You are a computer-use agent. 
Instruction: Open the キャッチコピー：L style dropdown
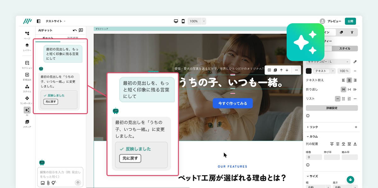(328, 62)
